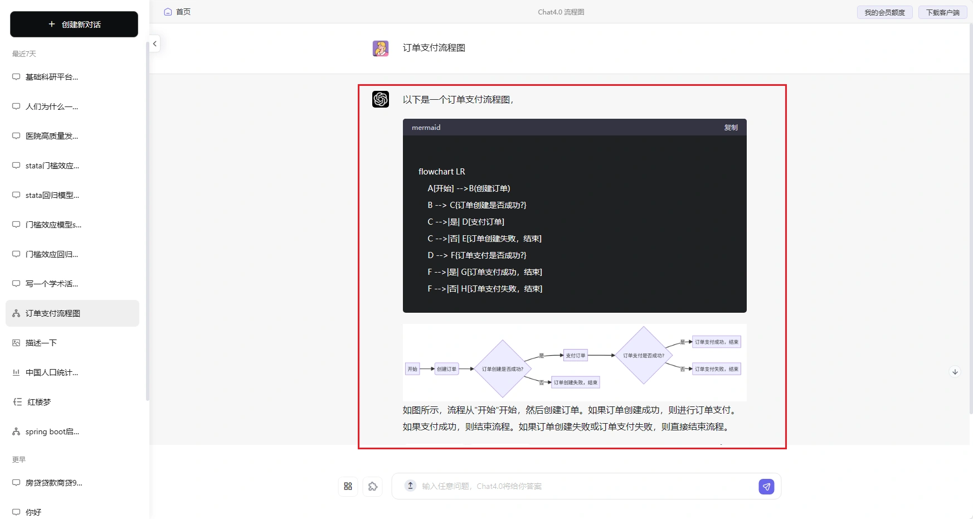This screenshot has height=519, width=973.
Task: Open the 门槛效应模型s conversation
Action: coord(72,225)
